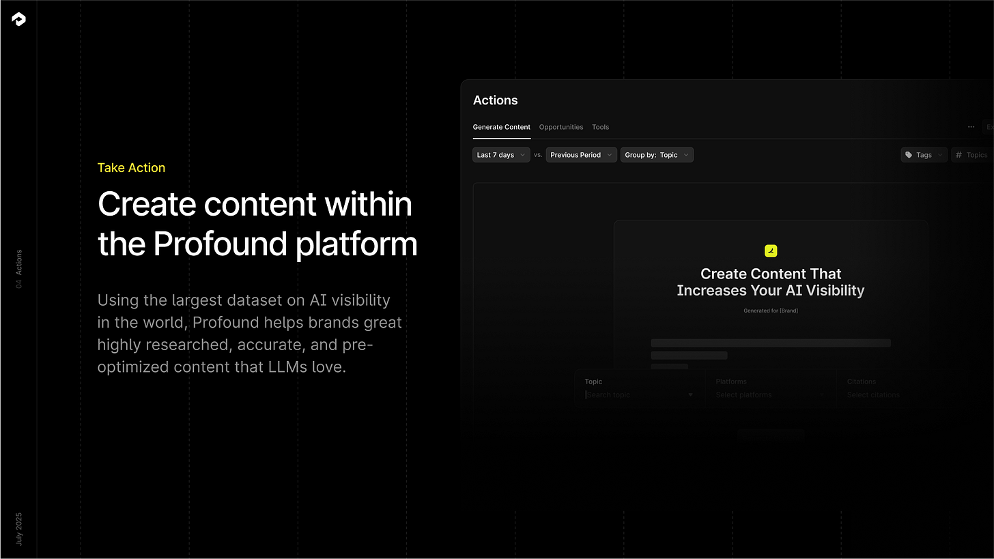Image resolution: width=994 pixels, height=559 pixels.
Task: Click the '04 Actions' vertical section label
Action: coord(19,269)
